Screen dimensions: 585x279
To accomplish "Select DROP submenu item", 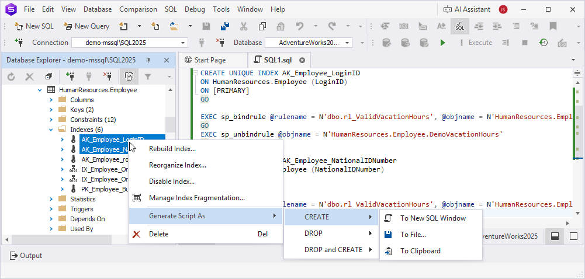I will [331, 233].
